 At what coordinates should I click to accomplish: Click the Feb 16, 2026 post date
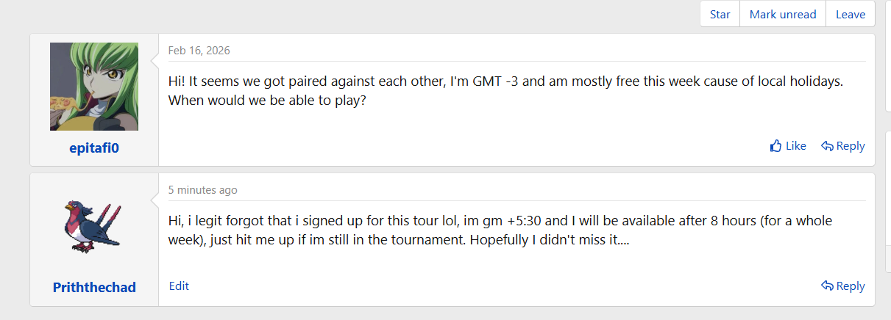(x=199, y=51)
